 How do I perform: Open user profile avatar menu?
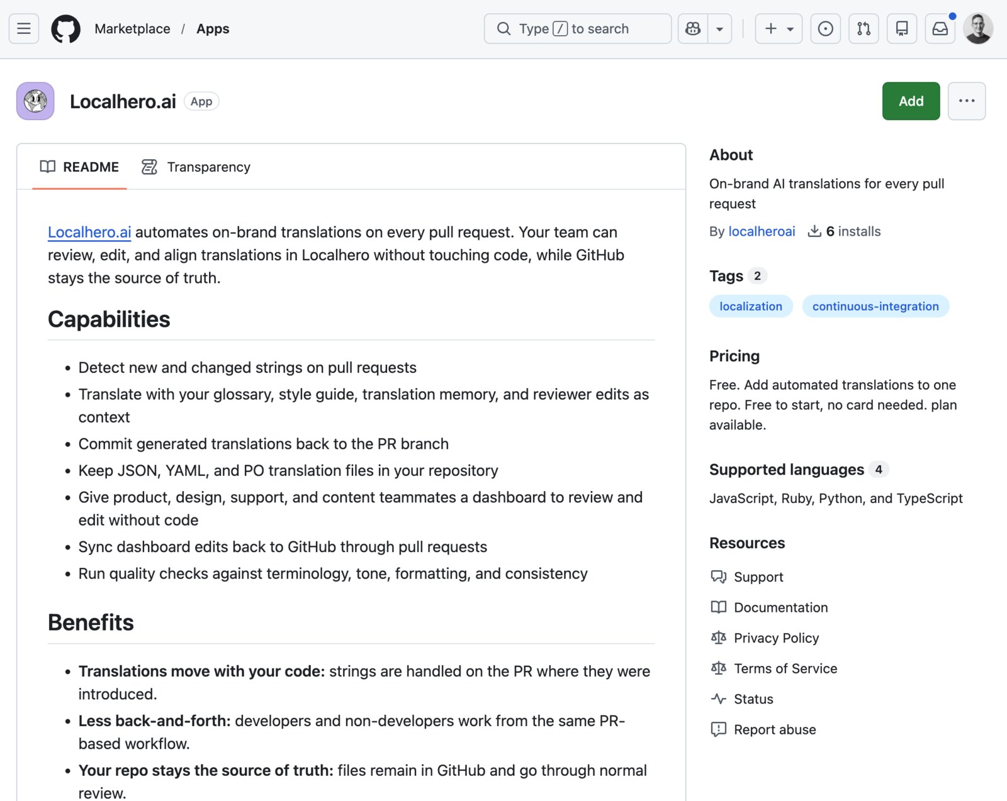coord(978,29)
